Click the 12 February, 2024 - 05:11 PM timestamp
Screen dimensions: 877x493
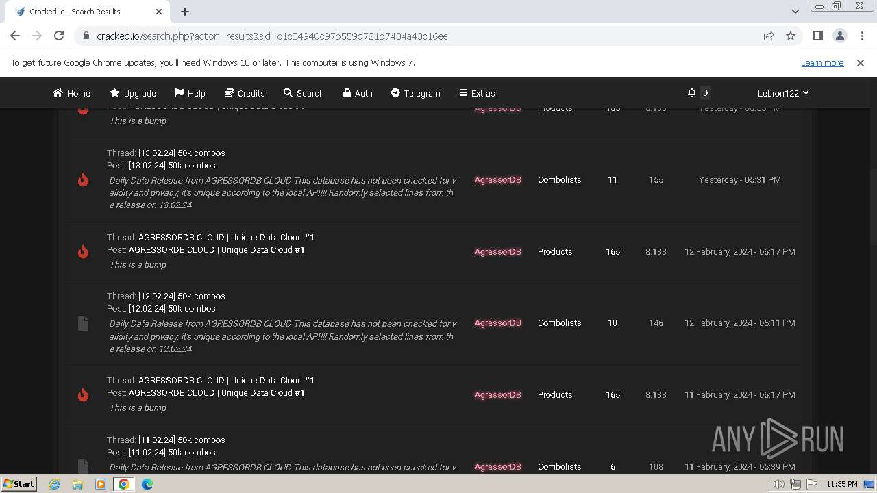(x=740, y=323)
